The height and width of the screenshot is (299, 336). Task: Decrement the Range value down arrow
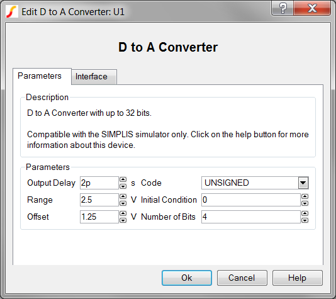[123, 203]
